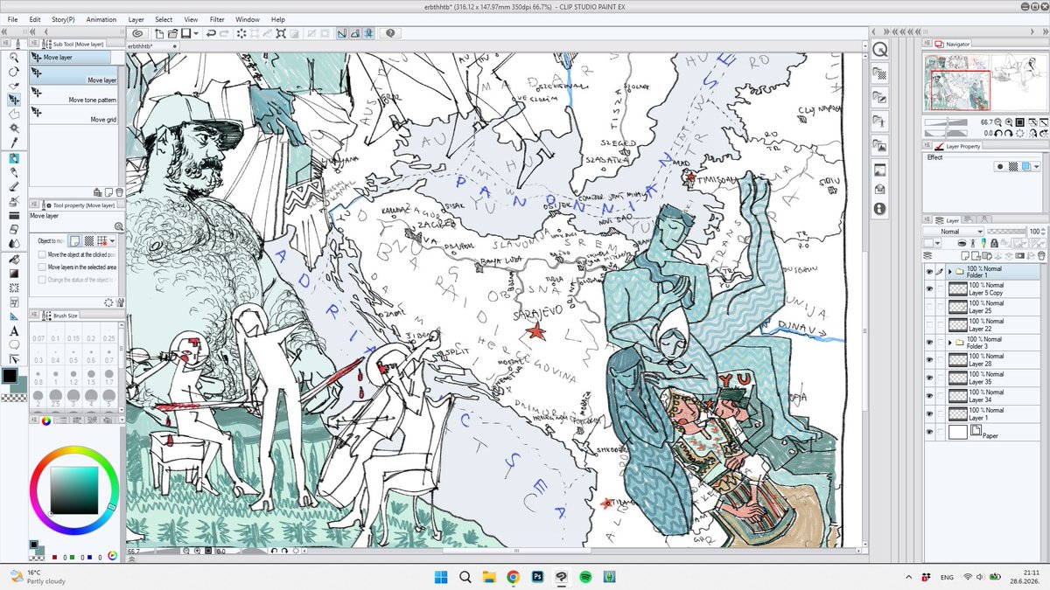Open the Filter menu
The image size is (1050, 590).
pyautogui.click(x=217, y=19)
